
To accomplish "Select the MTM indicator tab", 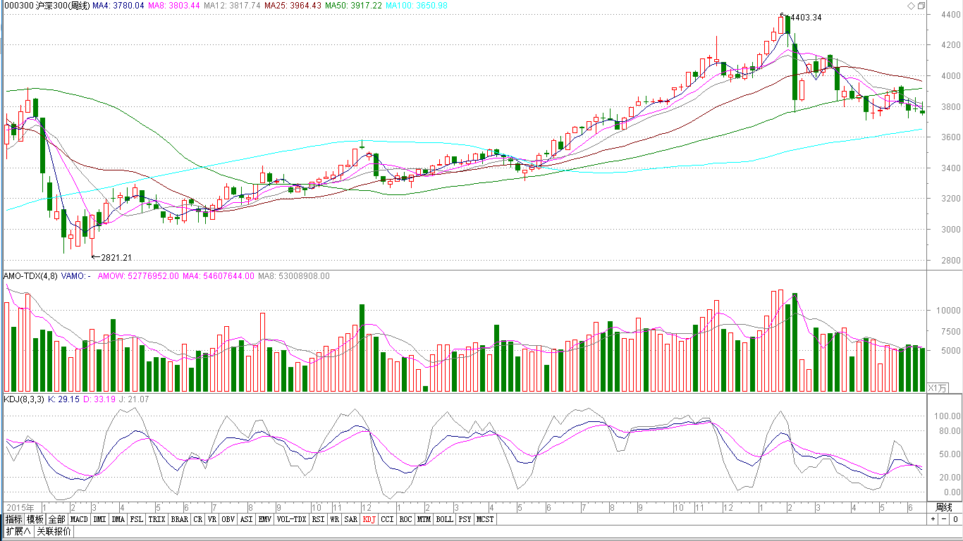I will (423, 519).
